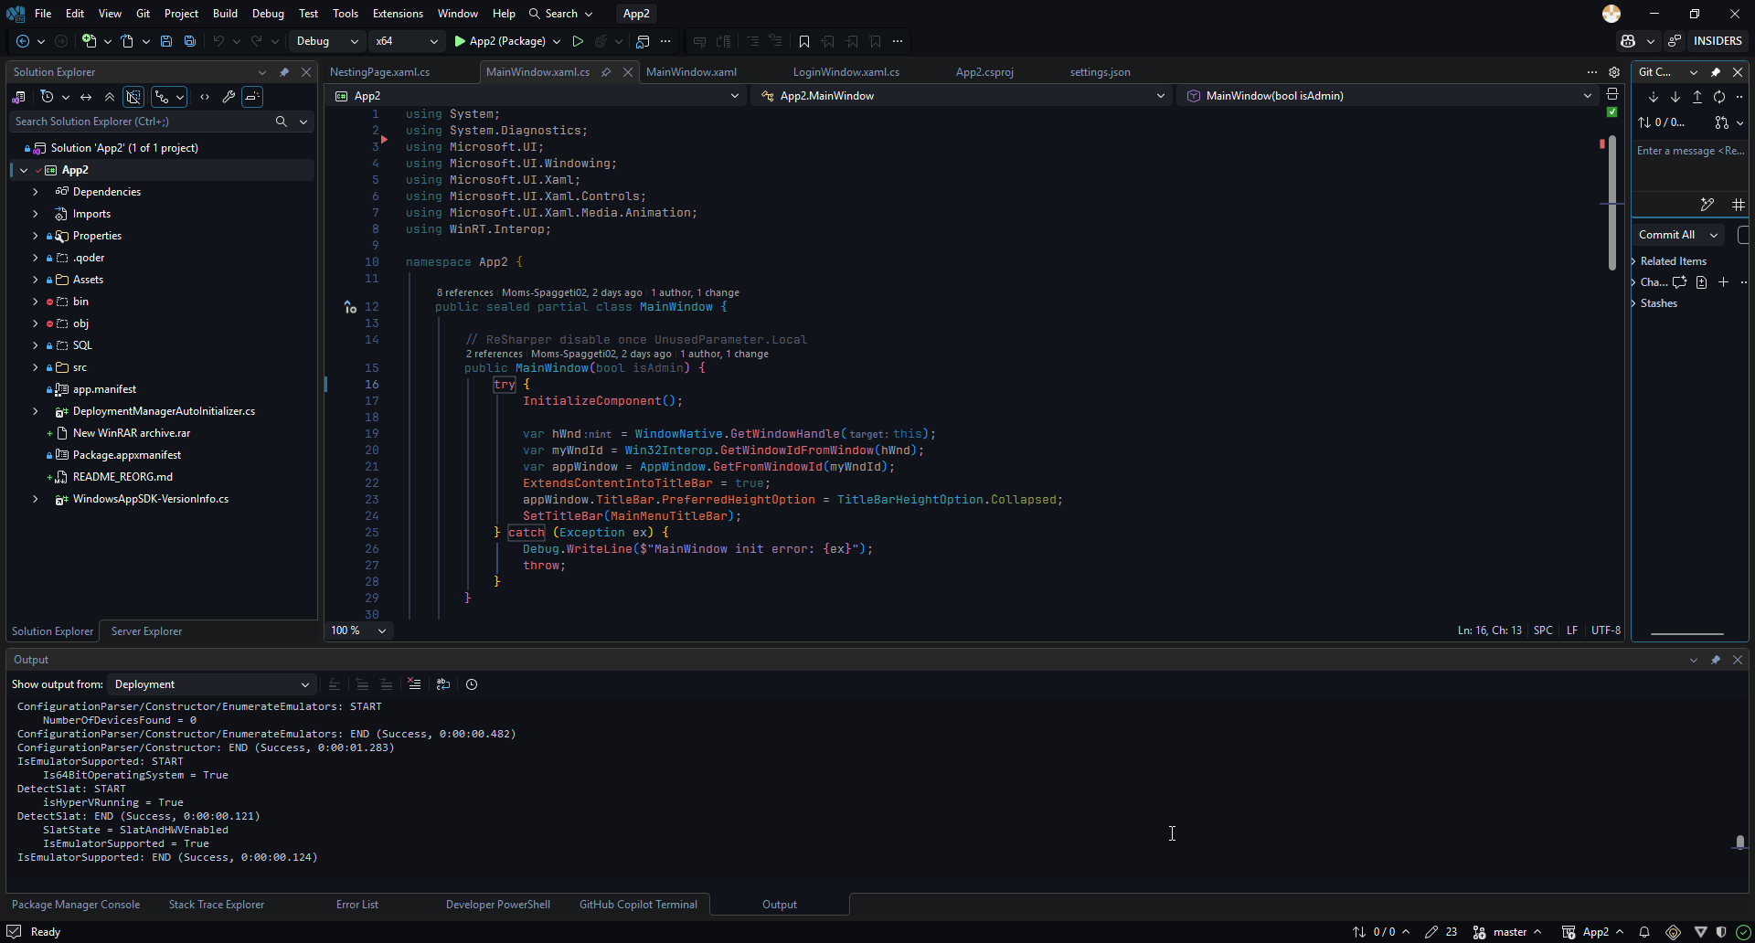Click View Code icon in Solution Explorer

point(205,97)
